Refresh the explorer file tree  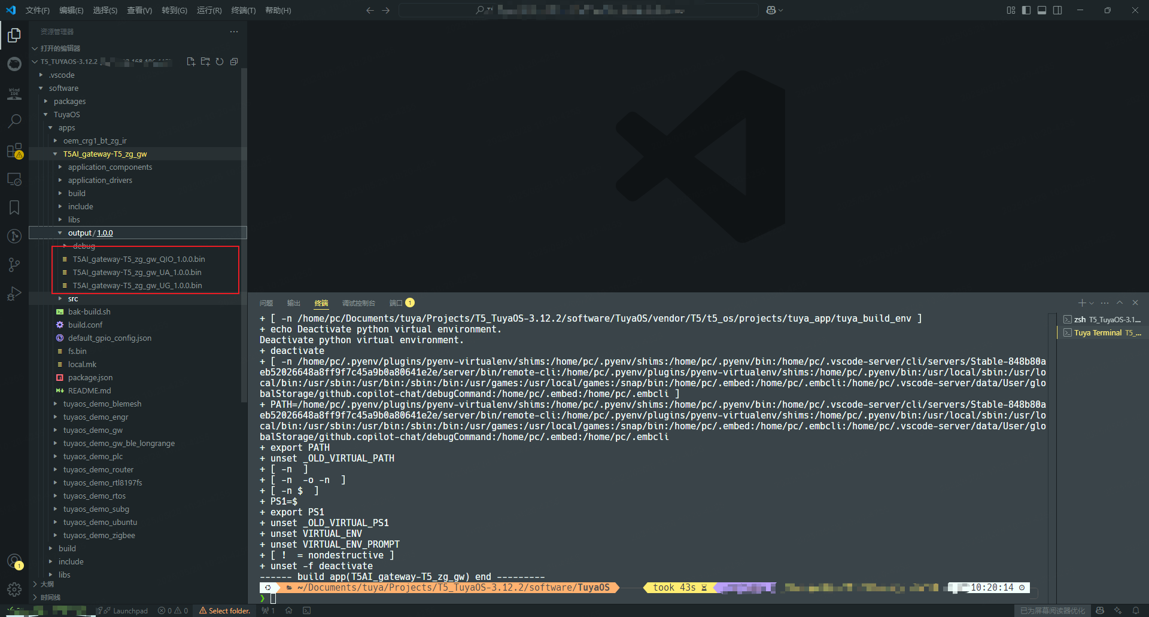point(220,62)
